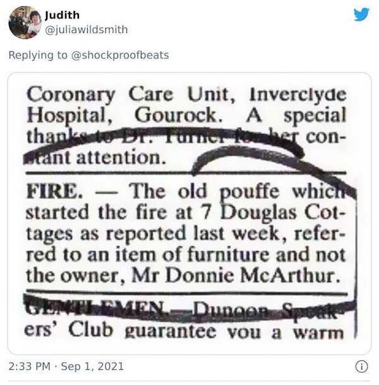Click the Sep 1, 2021 date
Viewport: 379px width, 385px height.
[x=92, y=366]
